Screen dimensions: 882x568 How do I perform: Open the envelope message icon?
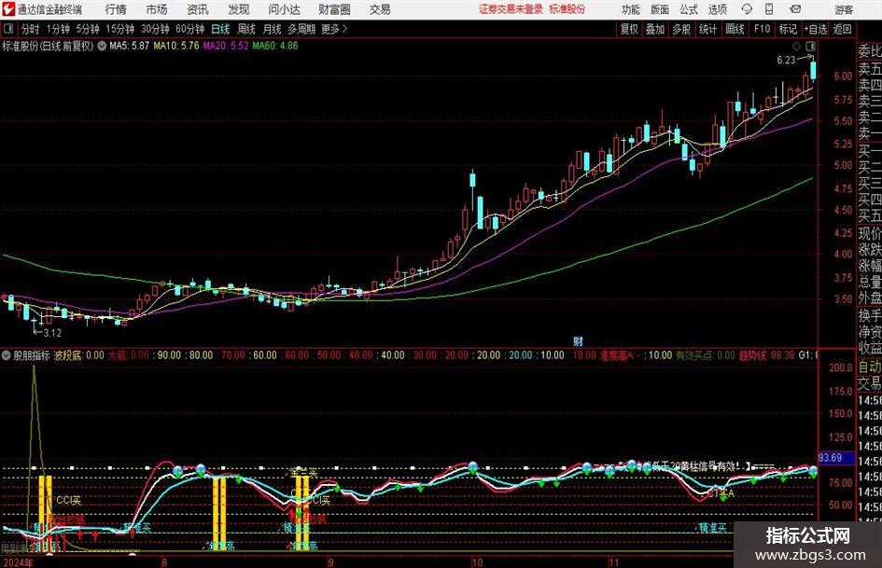click(795, 9)
